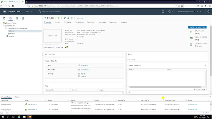Open the Permissions tab

coord(79,22)
